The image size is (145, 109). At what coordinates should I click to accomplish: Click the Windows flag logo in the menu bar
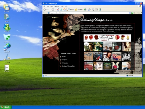point(140,6)
